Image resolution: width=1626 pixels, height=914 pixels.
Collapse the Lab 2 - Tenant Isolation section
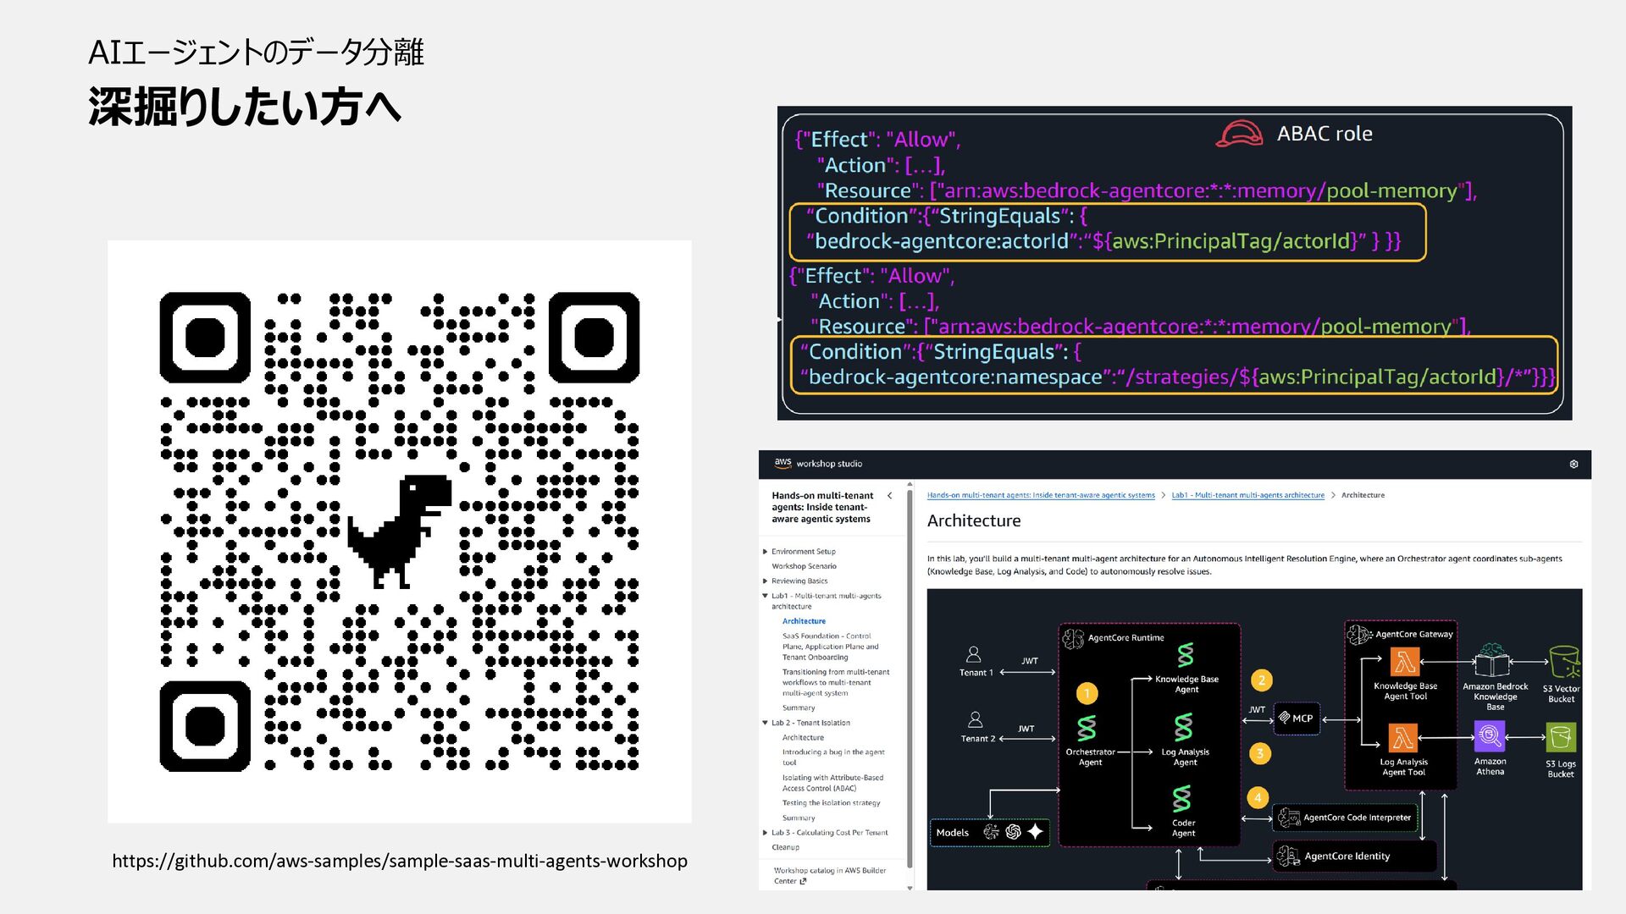point(766,723)
